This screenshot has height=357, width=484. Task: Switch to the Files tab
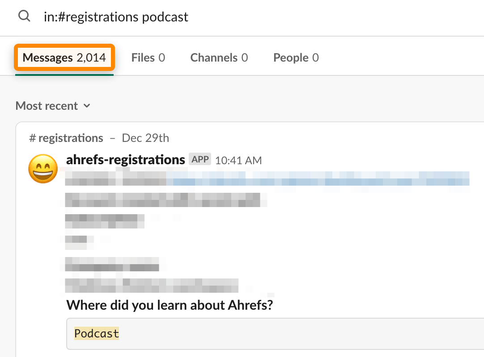(148, 58)
